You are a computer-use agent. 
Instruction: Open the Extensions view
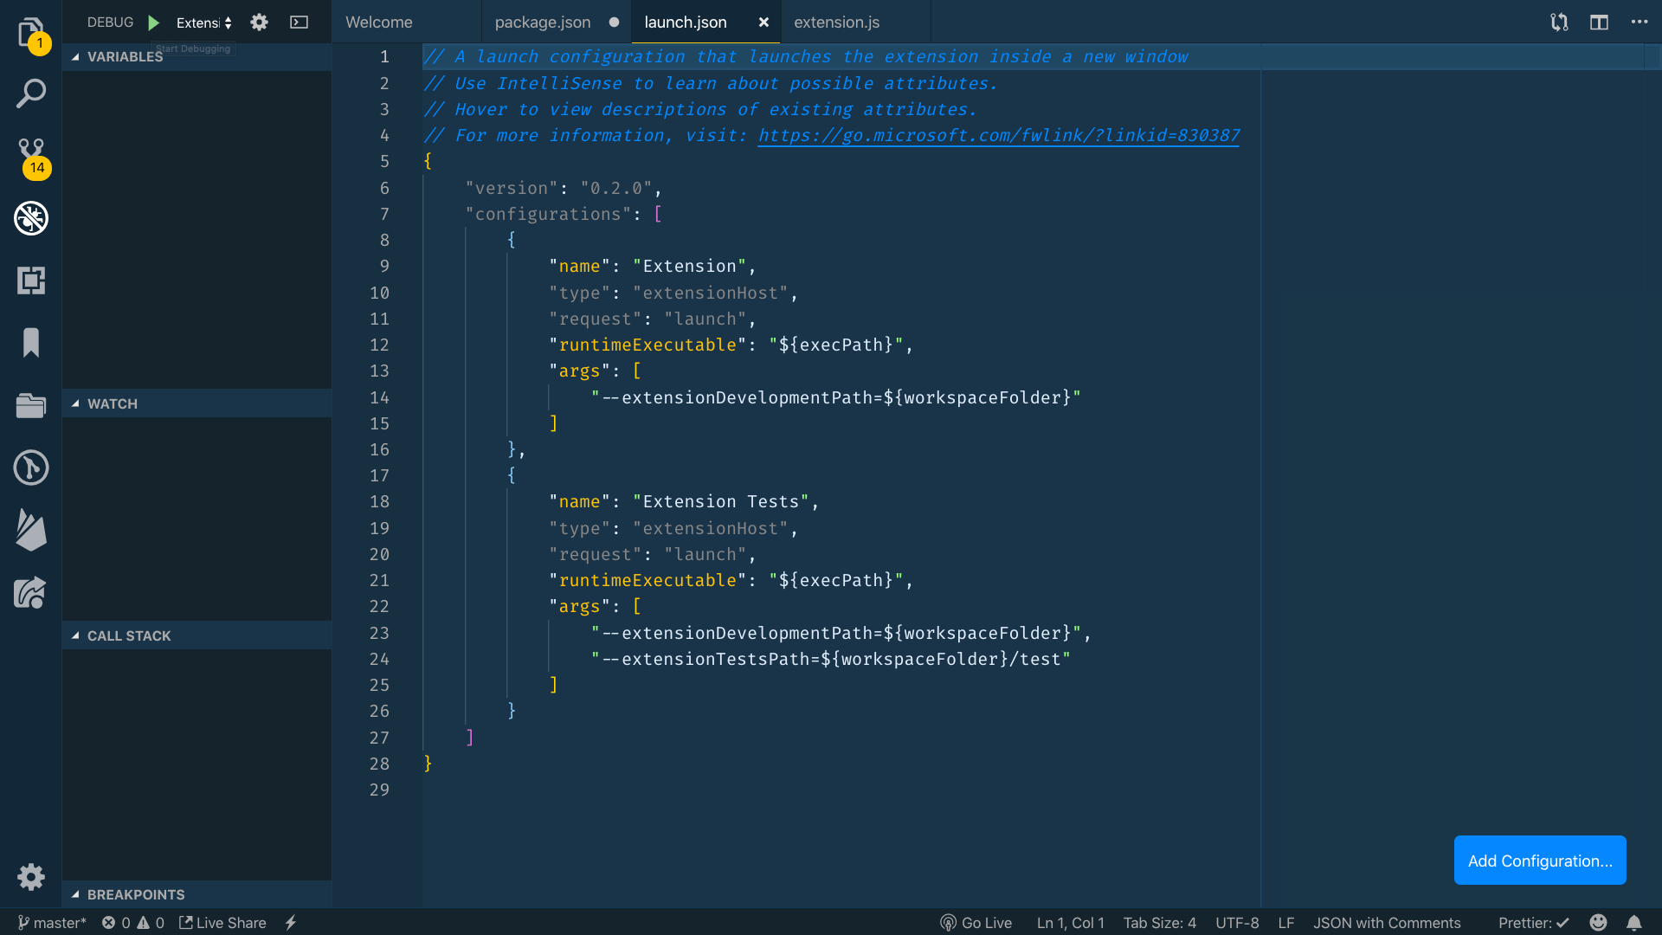[x=31, y=280]
